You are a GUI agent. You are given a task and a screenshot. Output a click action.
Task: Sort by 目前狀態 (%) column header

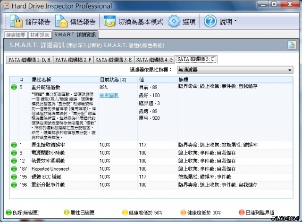coord(117,80)
